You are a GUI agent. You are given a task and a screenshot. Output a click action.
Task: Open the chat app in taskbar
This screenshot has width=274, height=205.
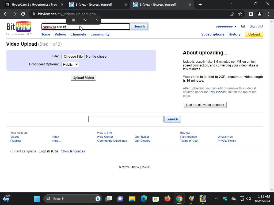click(x=120, y=199)
